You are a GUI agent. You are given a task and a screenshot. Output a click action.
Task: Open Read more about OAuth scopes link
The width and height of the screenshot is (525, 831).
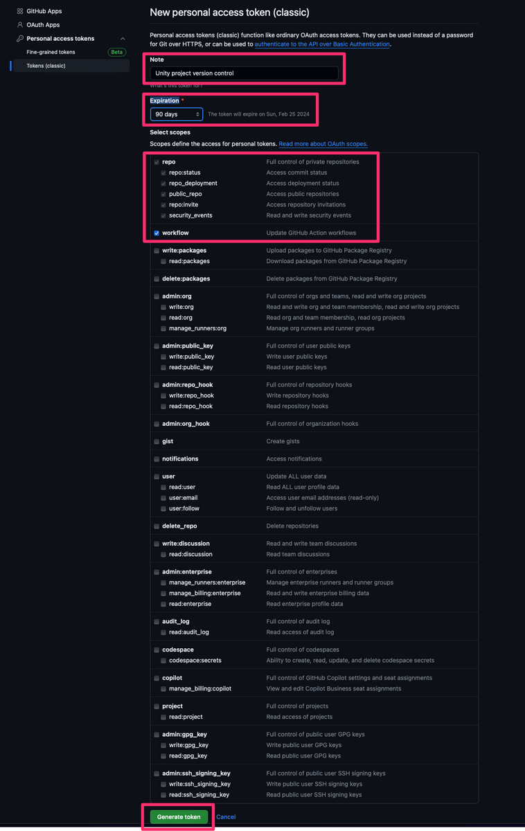323,144
